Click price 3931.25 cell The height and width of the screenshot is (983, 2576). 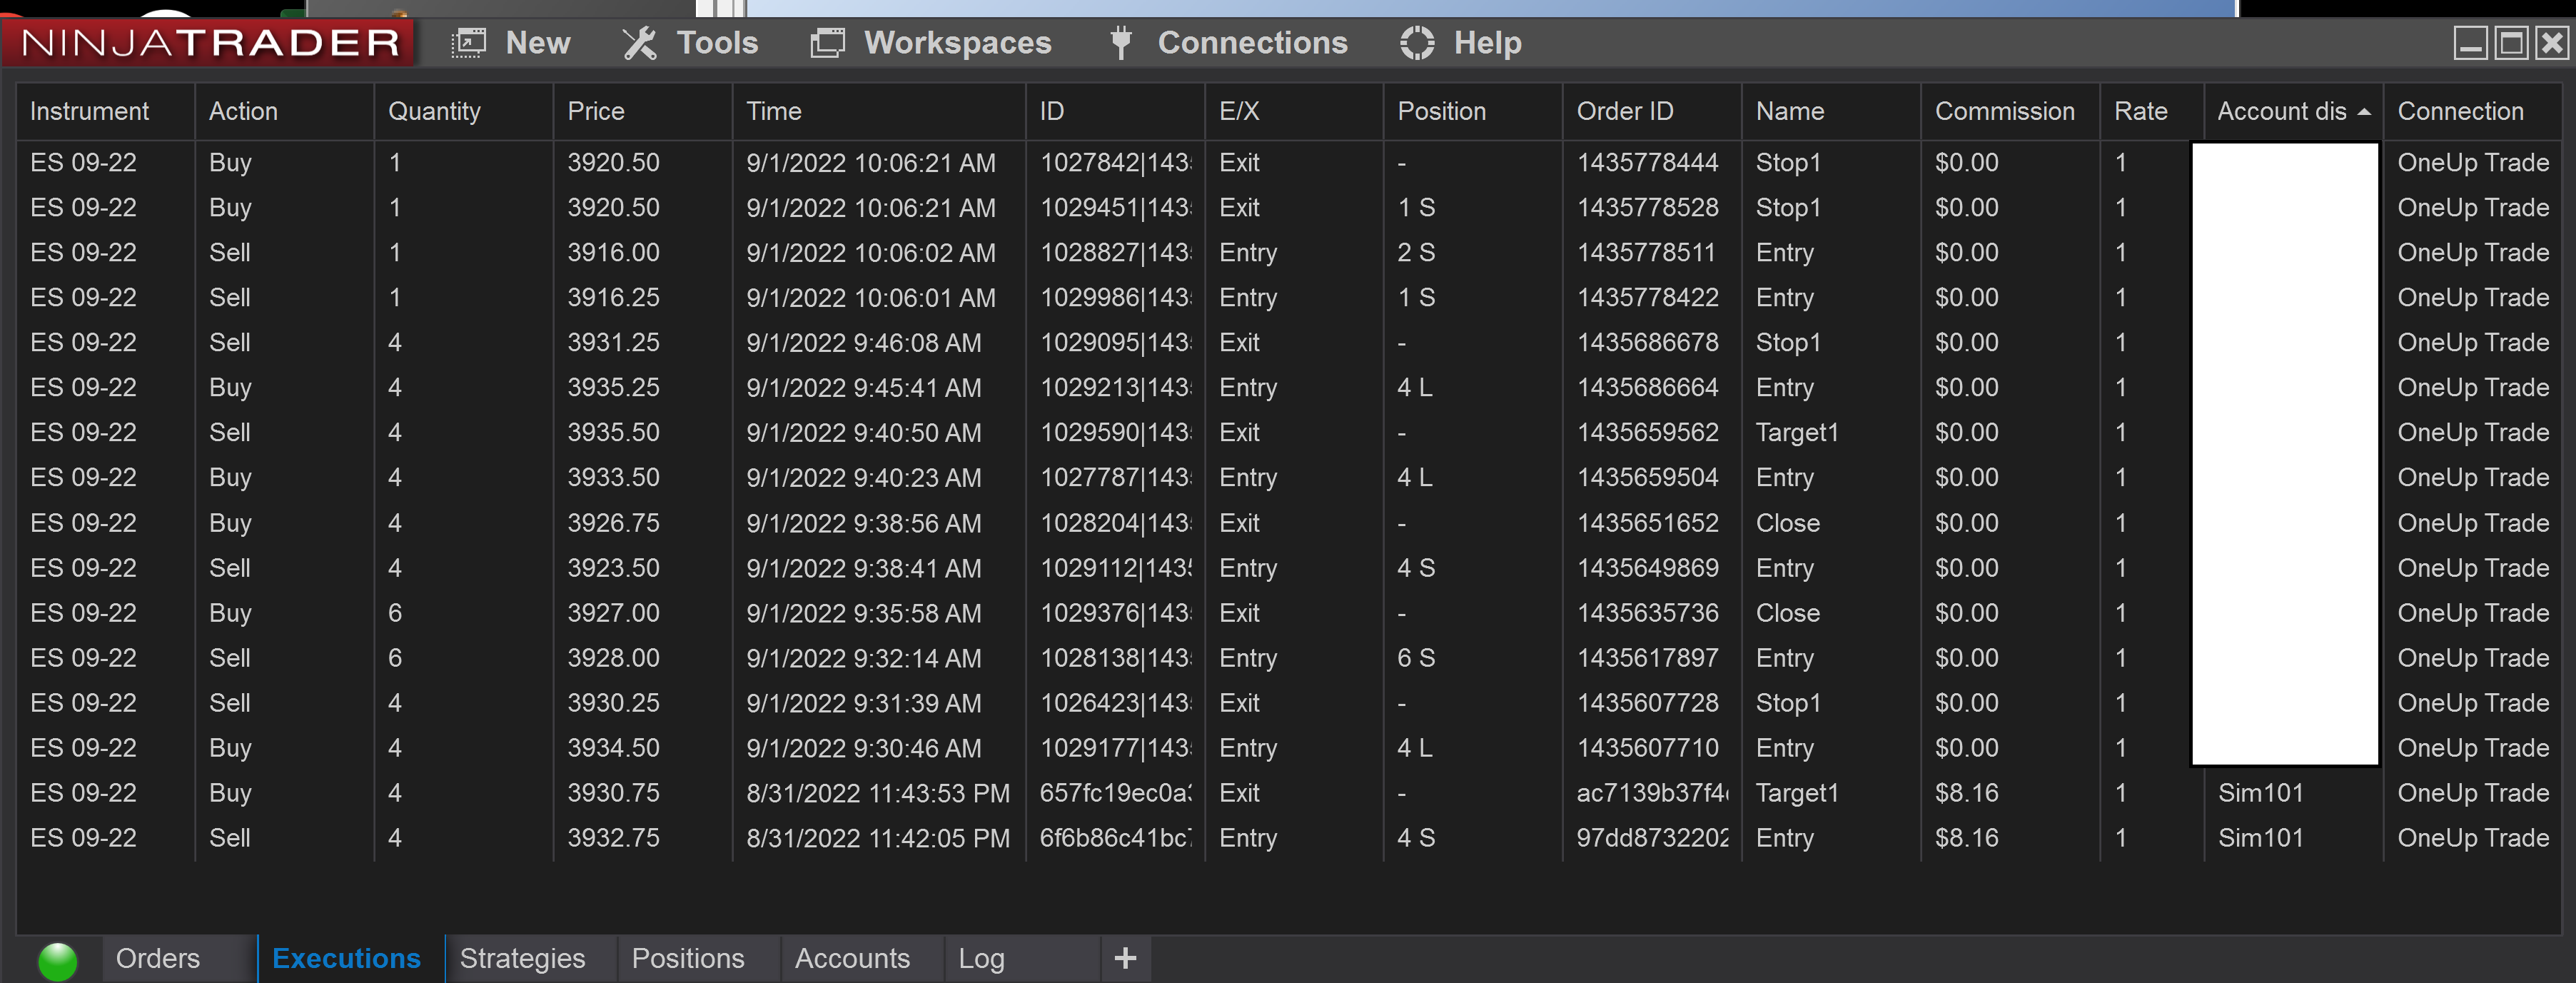click(x=613, y=342)
